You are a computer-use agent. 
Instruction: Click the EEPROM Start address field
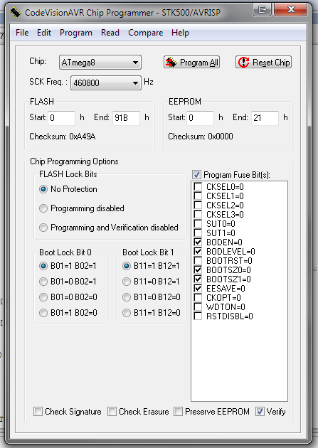(201, 118)
